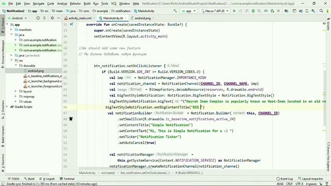The width and height of the screenshot is (331, 186).
Task: Expand the layout folder
Action: tap(16, 91)
